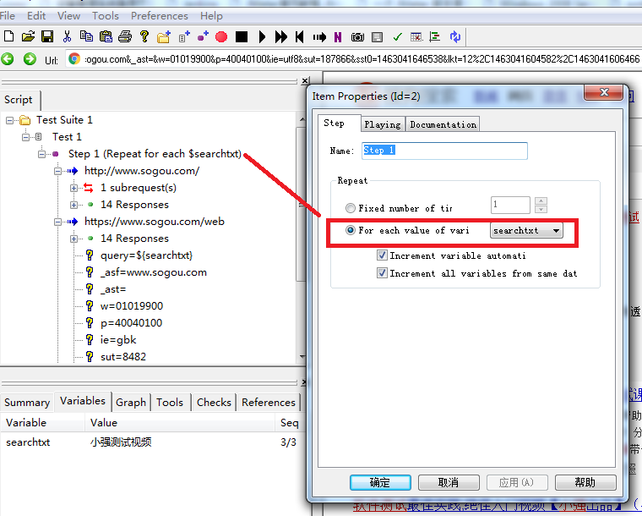Open the Preferences menu
642x516 pixels.
pyautogui.click(x=160, y=16)
